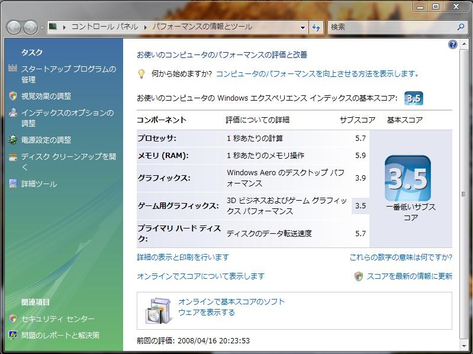Click the disk cleanup icon in the task pane
The image size is (473, 354).
12,157
